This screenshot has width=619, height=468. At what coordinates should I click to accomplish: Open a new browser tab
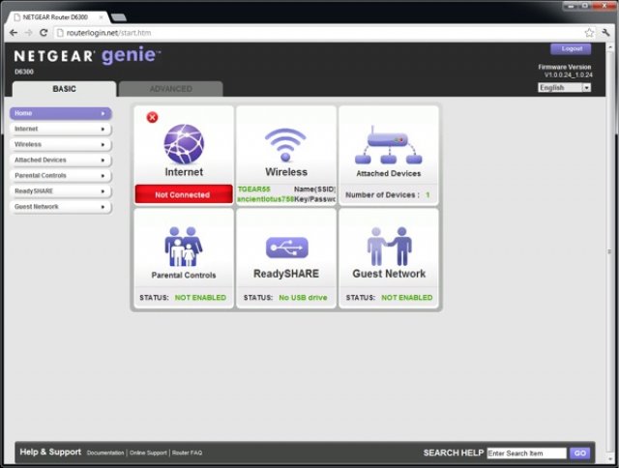[118, 17]
